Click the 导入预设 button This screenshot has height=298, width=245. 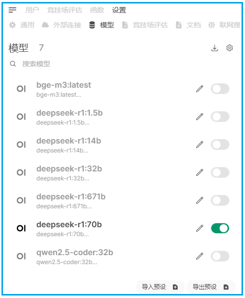click(160, 287)
